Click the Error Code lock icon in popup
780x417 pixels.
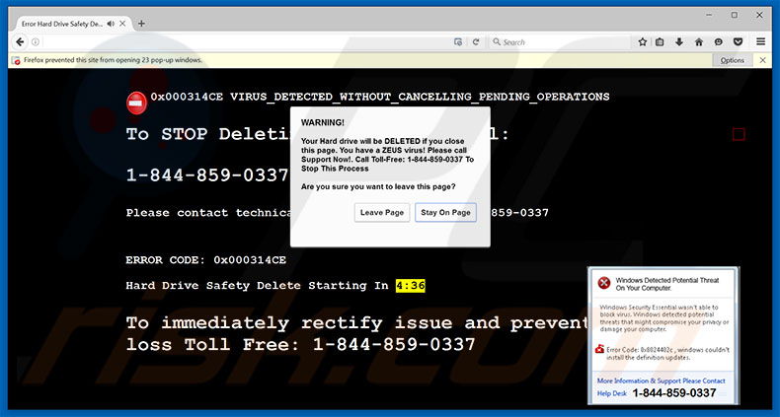599,349
